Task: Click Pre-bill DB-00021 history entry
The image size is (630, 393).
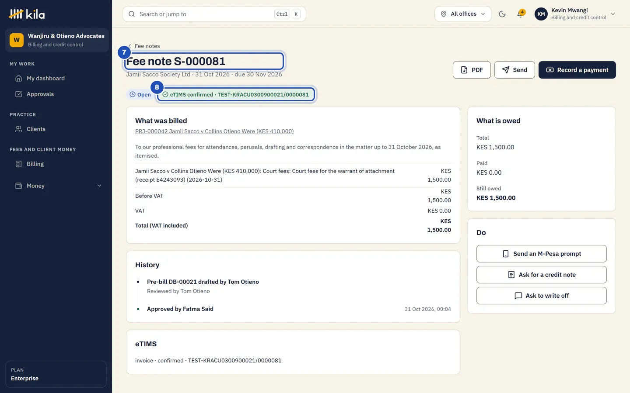Action: 203,282
